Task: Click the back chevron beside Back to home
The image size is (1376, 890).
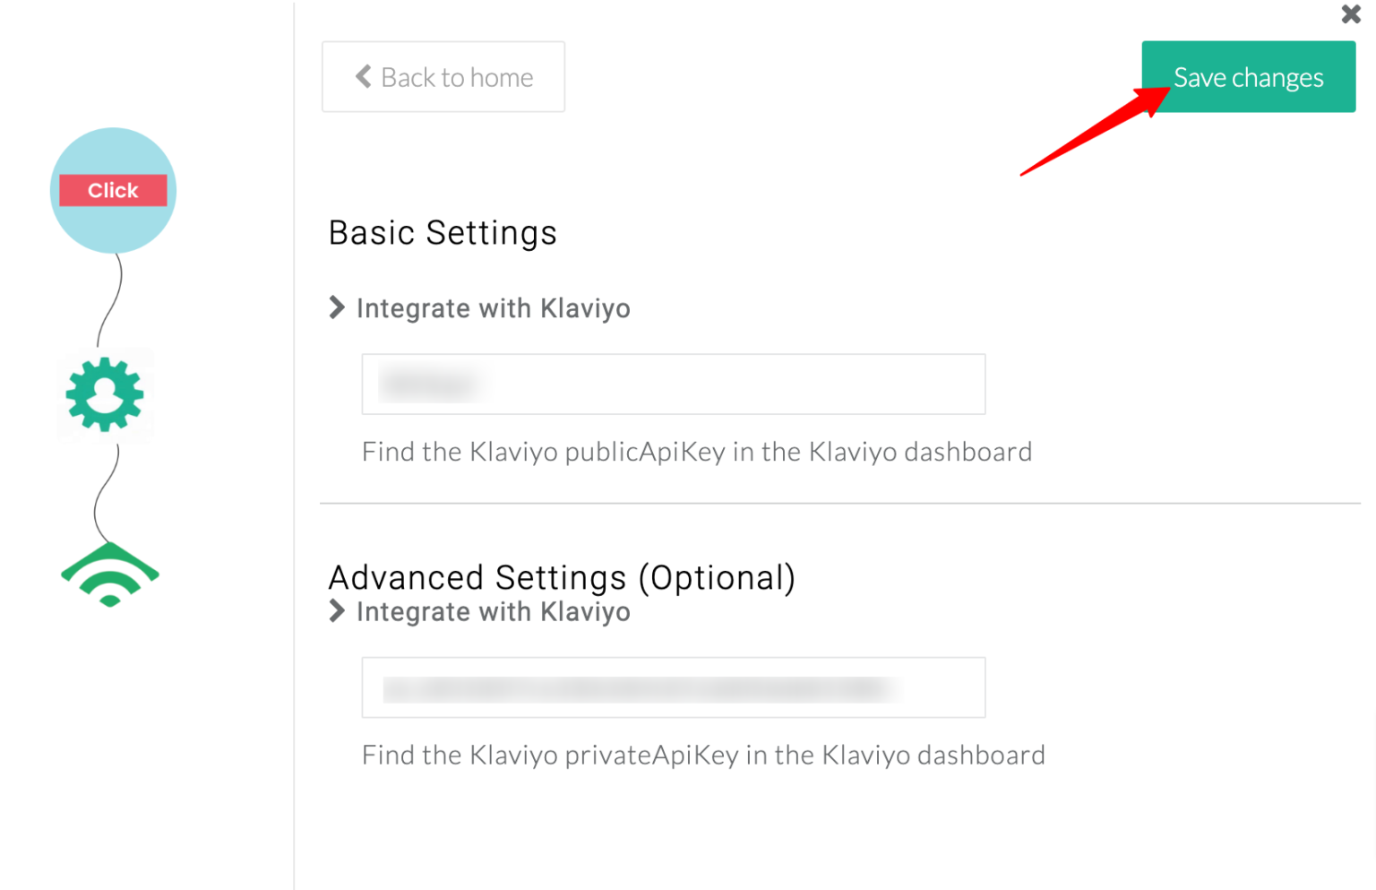Action: click(363, 77)
